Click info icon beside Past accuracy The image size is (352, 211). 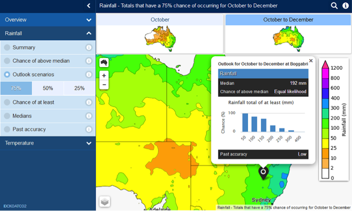pyautogui.click(x=89, y=129)
